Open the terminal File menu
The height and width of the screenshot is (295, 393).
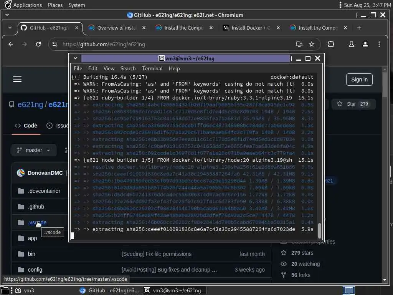(78, 68)
